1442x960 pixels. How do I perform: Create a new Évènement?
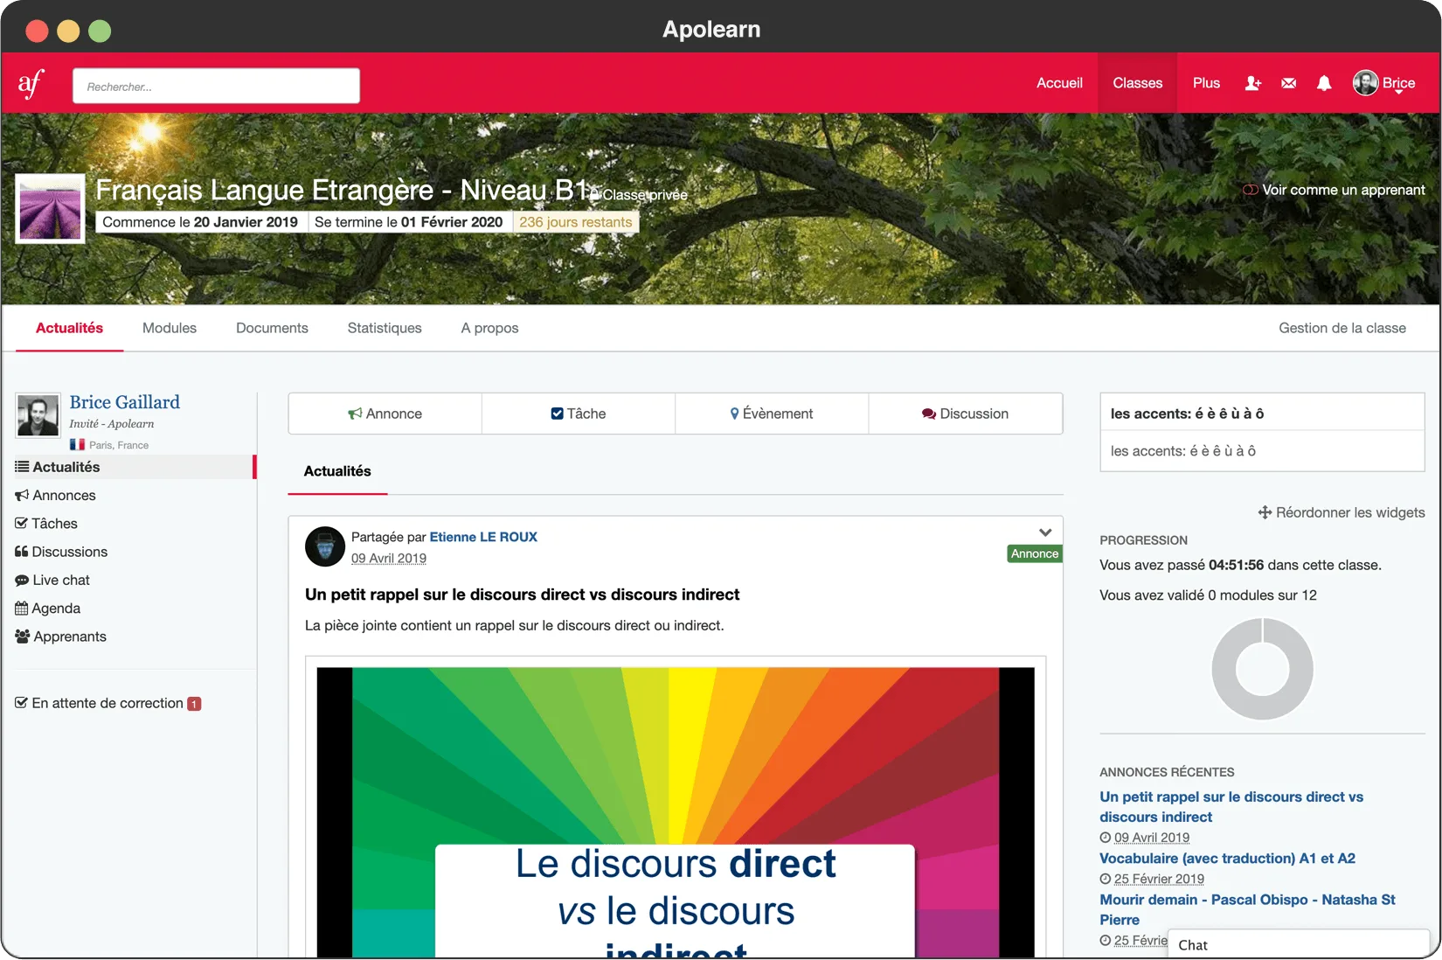[772, 414]
